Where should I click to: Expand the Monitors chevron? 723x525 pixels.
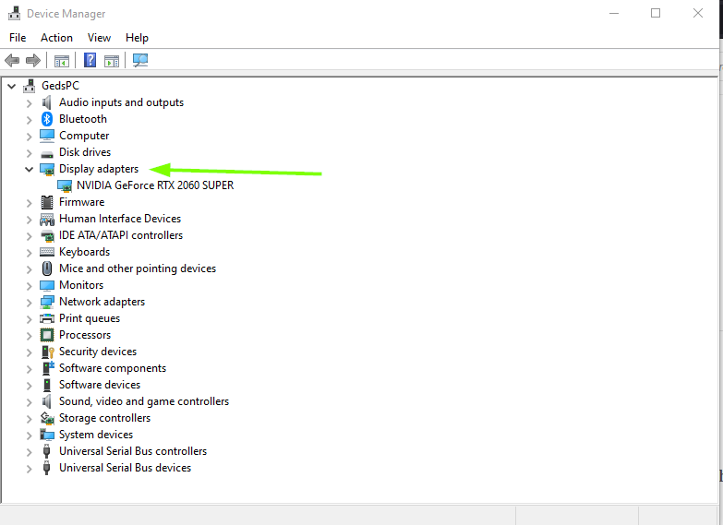click(29, 286)
